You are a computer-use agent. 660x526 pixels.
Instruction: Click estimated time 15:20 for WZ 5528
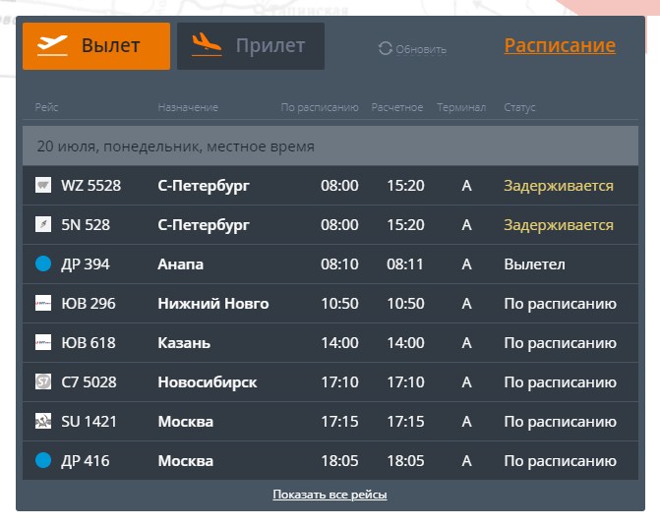pos(406,185)
